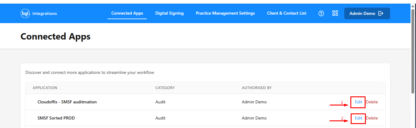Viewport: 416px width, 128px height.
Task: Delete the Cloudoffis - SMSF auditmation app
Action: [x=372, y=102]
